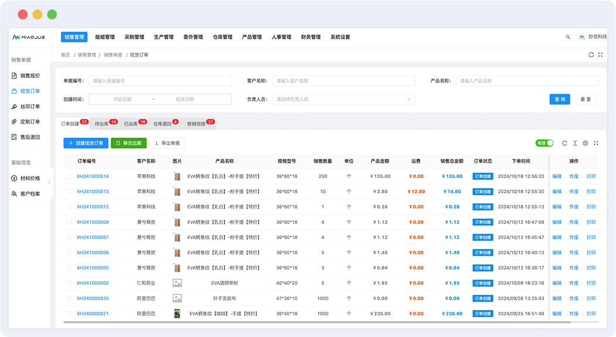Select radio button for order XH241000006

(x=69, y=253)
